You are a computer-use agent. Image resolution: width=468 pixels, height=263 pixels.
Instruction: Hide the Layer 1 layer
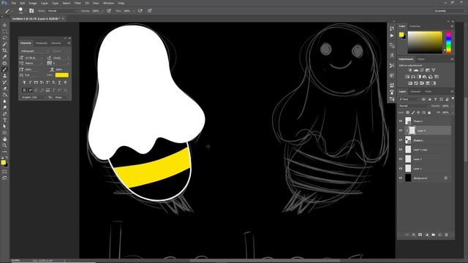(x=401, y=169)
